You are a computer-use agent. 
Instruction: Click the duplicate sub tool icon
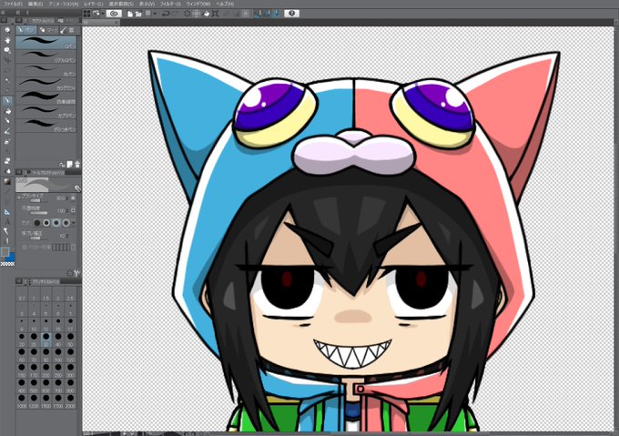(x=69, y=164)
